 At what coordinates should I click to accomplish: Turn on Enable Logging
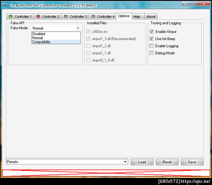152,46
